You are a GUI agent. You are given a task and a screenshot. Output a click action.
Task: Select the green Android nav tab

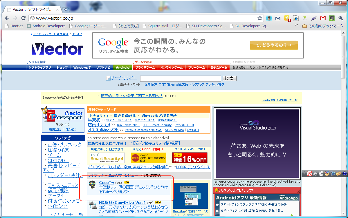[x=122, y=67]
